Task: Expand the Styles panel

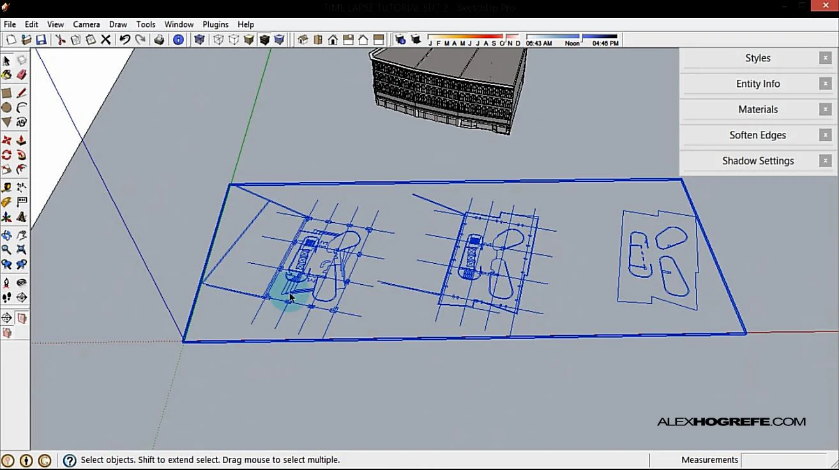Action: (x=758, y=58)
